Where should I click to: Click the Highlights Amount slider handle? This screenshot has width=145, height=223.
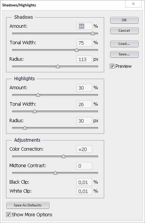pos(38,95)
